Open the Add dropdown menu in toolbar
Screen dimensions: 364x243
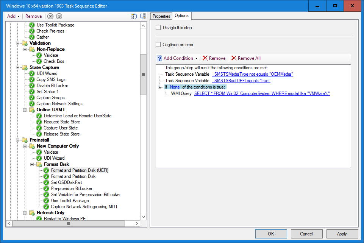pyautogui.click(x=14, y=16)
